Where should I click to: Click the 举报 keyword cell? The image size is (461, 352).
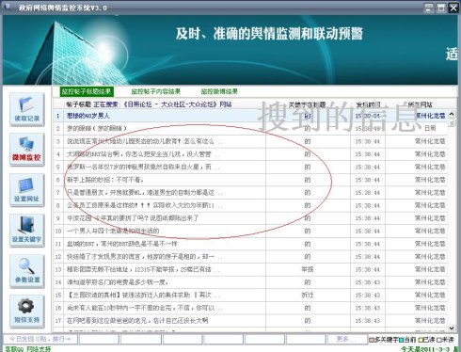click(308, 269)
